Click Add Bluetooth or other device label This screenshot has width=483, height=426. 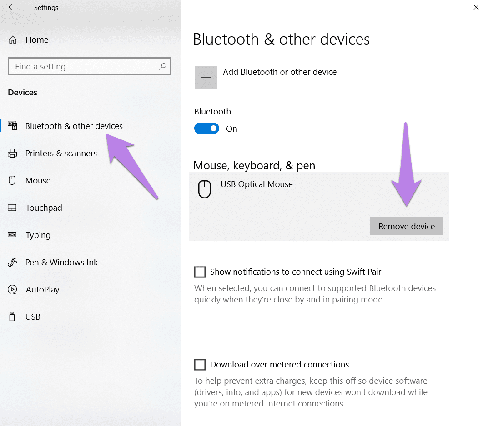pyautogui.click(x=280, y=72)
